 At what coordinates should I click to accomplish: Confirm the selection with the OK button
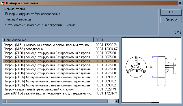point(171,12)
